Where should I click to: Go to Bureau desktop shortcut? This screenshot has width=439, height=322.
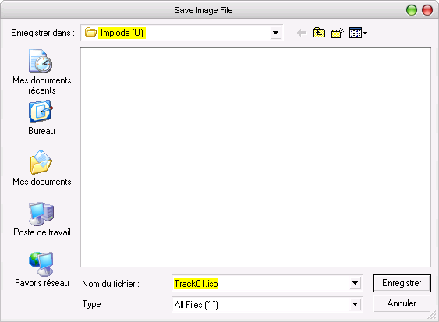click(x=41, y=118)
